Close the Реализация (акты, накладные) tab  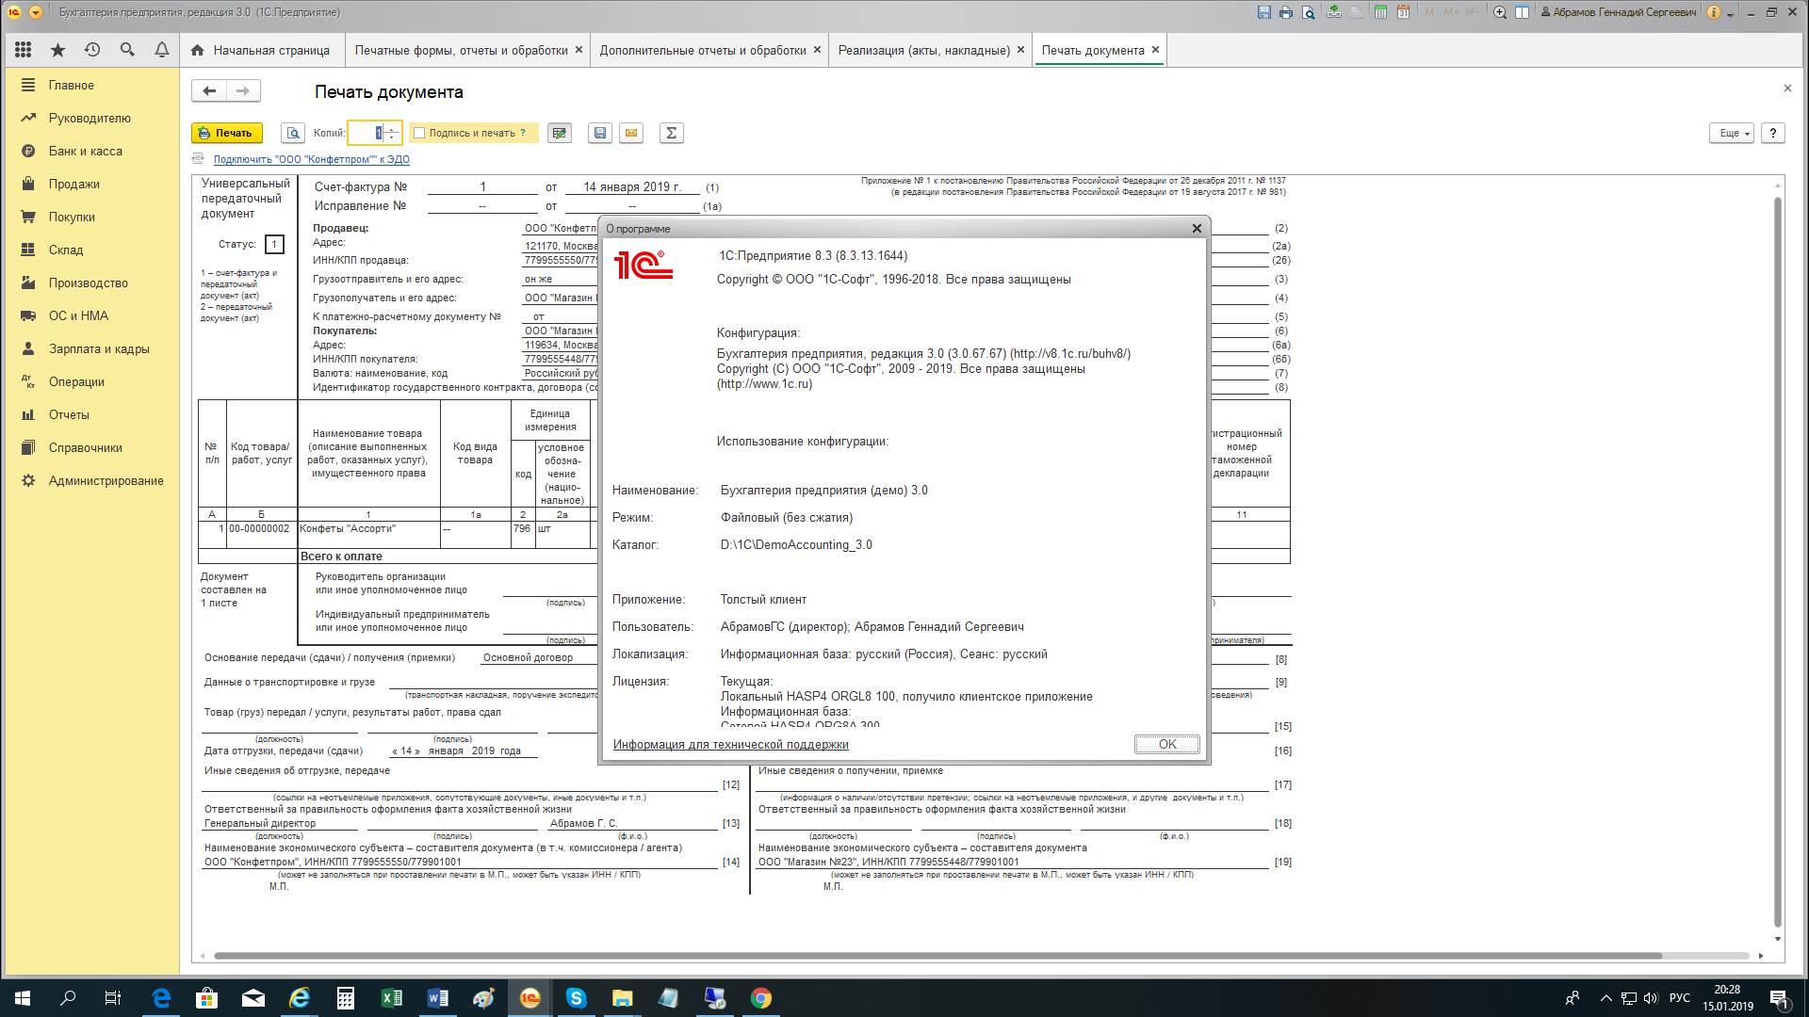click(x=1020, y=50)
